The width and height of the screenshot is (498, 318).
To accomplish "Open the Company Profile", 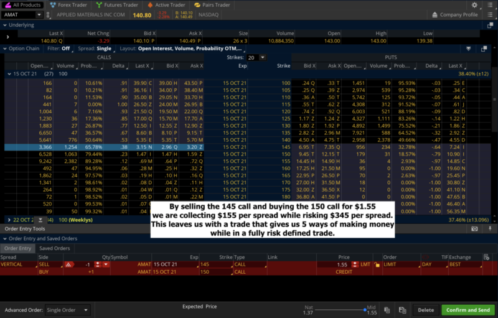I will 458,14.
